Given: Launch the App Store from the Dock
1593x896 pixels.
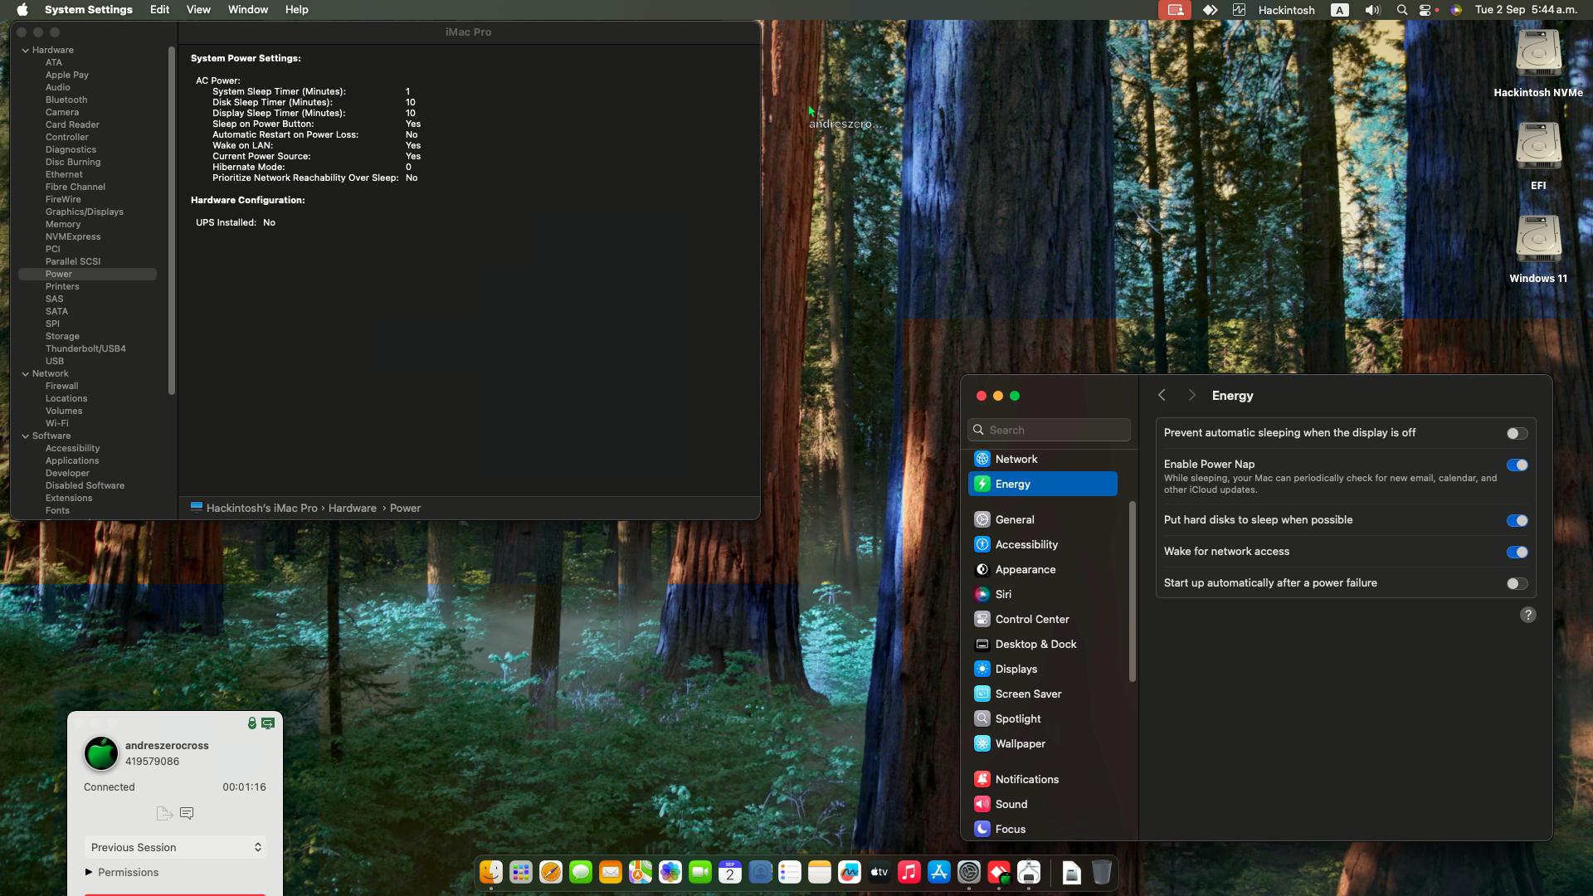Looking at the screenshot, I should [939, 872].
